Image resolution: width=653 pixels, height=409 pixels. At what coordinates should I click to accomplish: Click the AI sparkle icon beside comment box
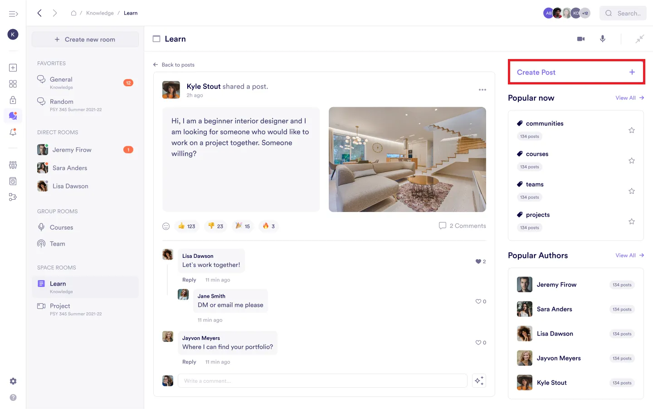tap(479, 381)
